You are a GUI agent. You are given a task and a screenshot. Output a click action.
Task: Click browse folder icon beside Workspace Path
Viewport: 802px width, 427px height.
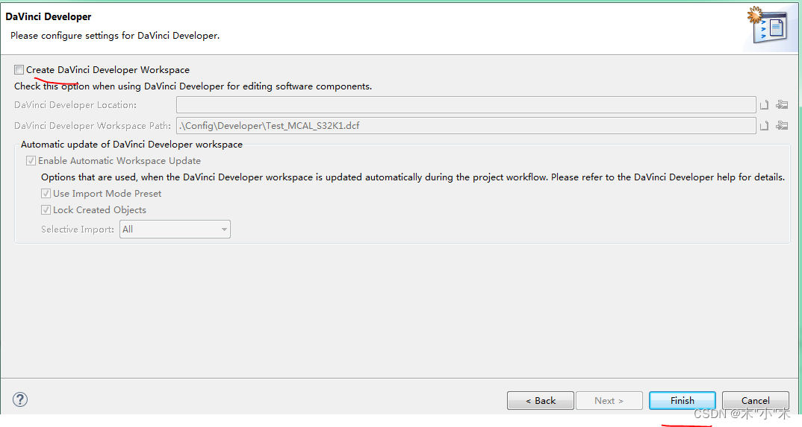point(782,125)
